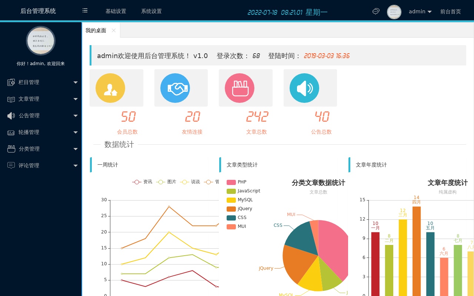
Task: Open 轮播管理 menu label
Action: click(x=29, y=132)
